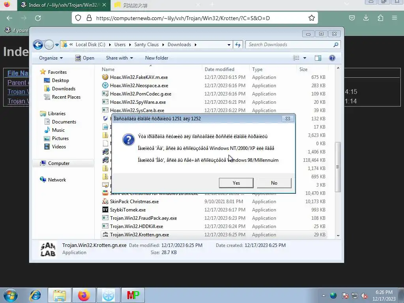Click Open in Explorer toolbar
Viewport: 404px width, 303px height.
(x=85, y=58)
